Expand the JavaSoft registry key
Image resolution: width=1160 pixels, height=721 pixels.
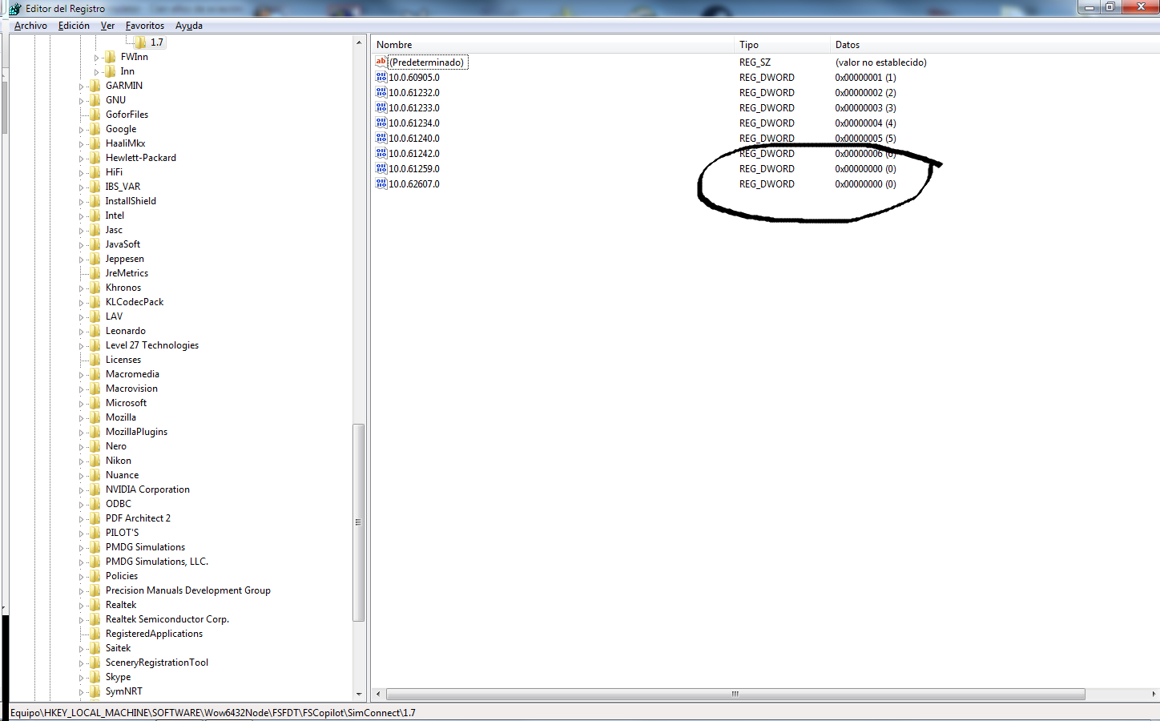point(82,245)
